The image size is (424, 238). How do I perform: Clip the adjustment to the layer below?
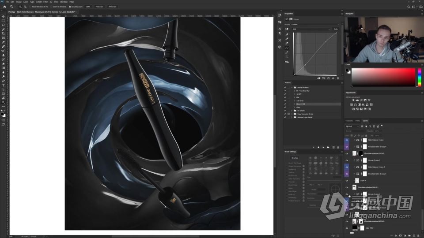pyautogui.click(x=319, y=78)
